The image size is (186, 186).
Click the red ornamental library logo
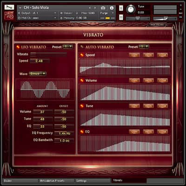click(9, 15)
